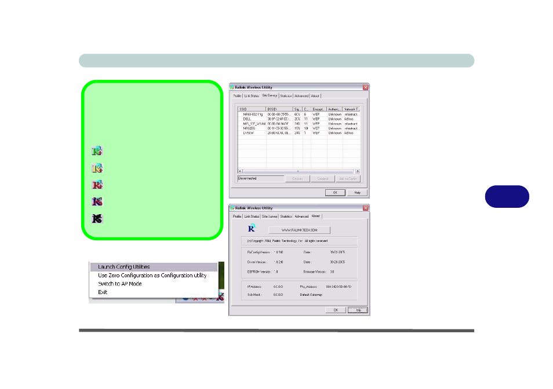Click the title bar icon of the Site Survey window
The height and width of the screenshot is (389, 553).
pos(232,87)
